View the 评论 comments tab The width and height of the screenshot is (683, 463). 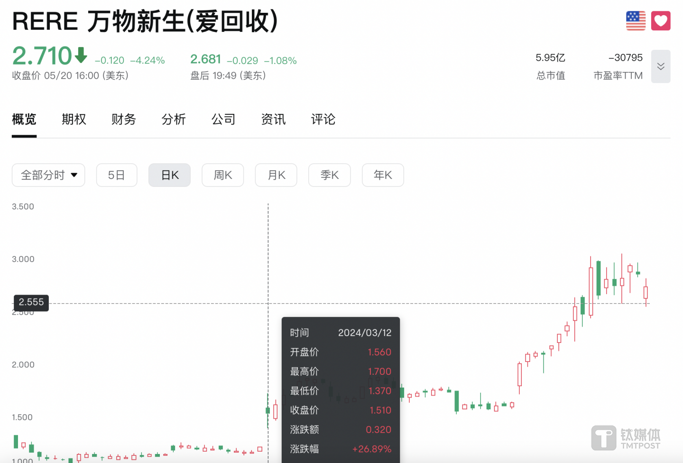[323, 119]
